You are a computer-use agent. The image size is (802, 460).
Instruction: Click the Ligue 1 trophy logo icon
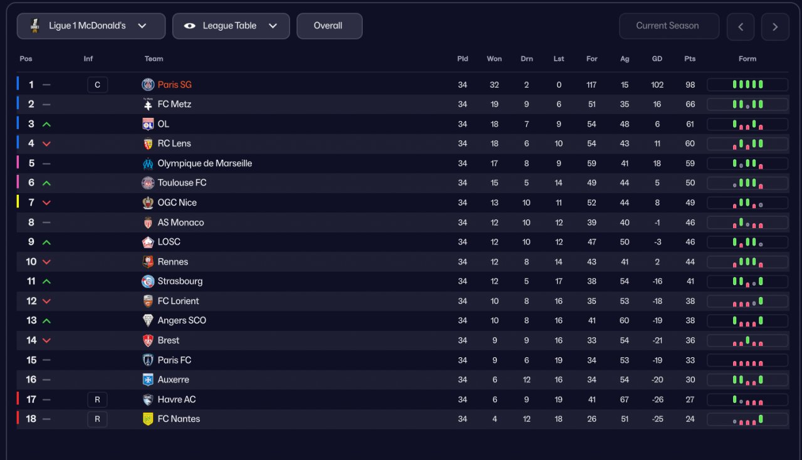[x=36, y=26]
